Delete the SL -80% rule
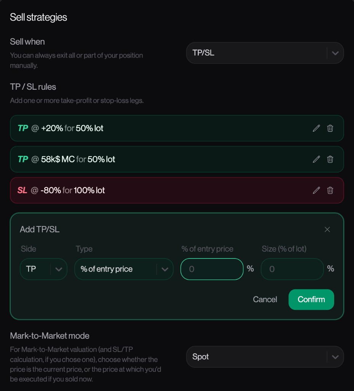 click(x=330, y=190)
